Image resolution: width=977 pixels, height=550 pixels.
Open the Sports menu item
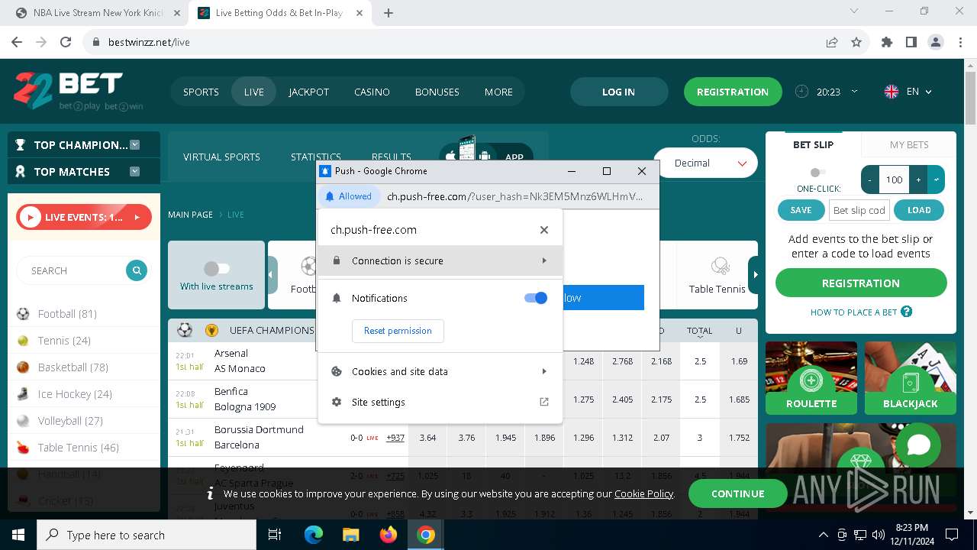click(201, 92)
